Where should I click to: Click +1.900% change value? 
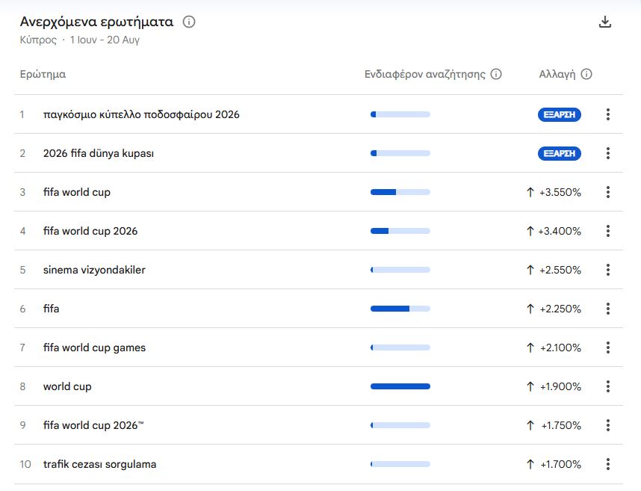coord(560,386)
